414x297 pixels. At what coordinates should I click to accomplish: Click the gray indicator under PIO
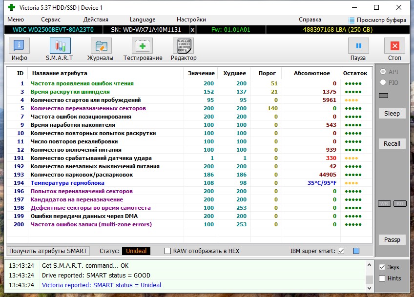[x=383, y=96]
